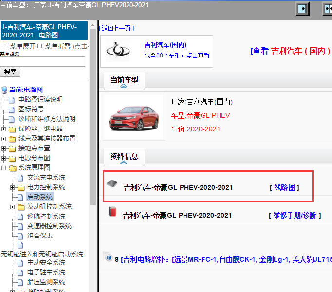
Task: Open the 吉利电路增补 link
Action: coord(226,259)
